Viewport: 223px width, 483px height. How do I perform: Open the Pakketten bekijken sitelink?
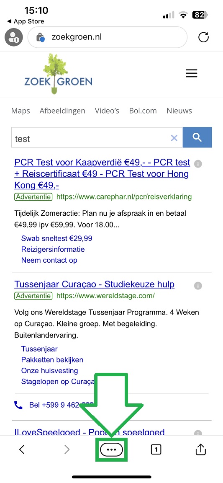(x=52, y=360)
